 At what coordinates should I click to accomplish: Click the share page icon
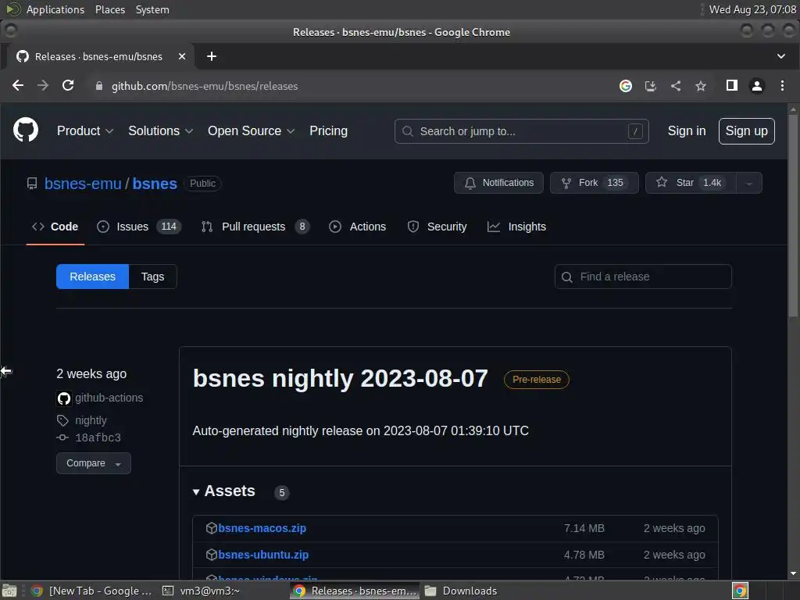pos(676,86)
